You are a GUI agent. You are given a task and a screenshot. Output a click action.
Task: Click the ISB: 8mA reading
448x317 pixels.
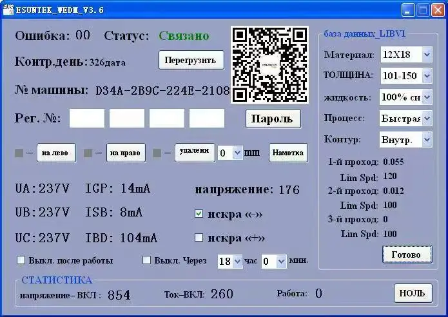(113, 212)
